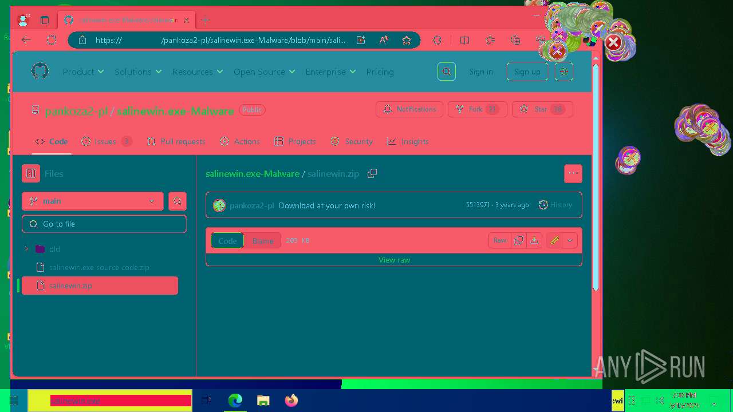The width and height of the screenshot is (733, 412).
Task: View site information lock icon
Action: 82,40
